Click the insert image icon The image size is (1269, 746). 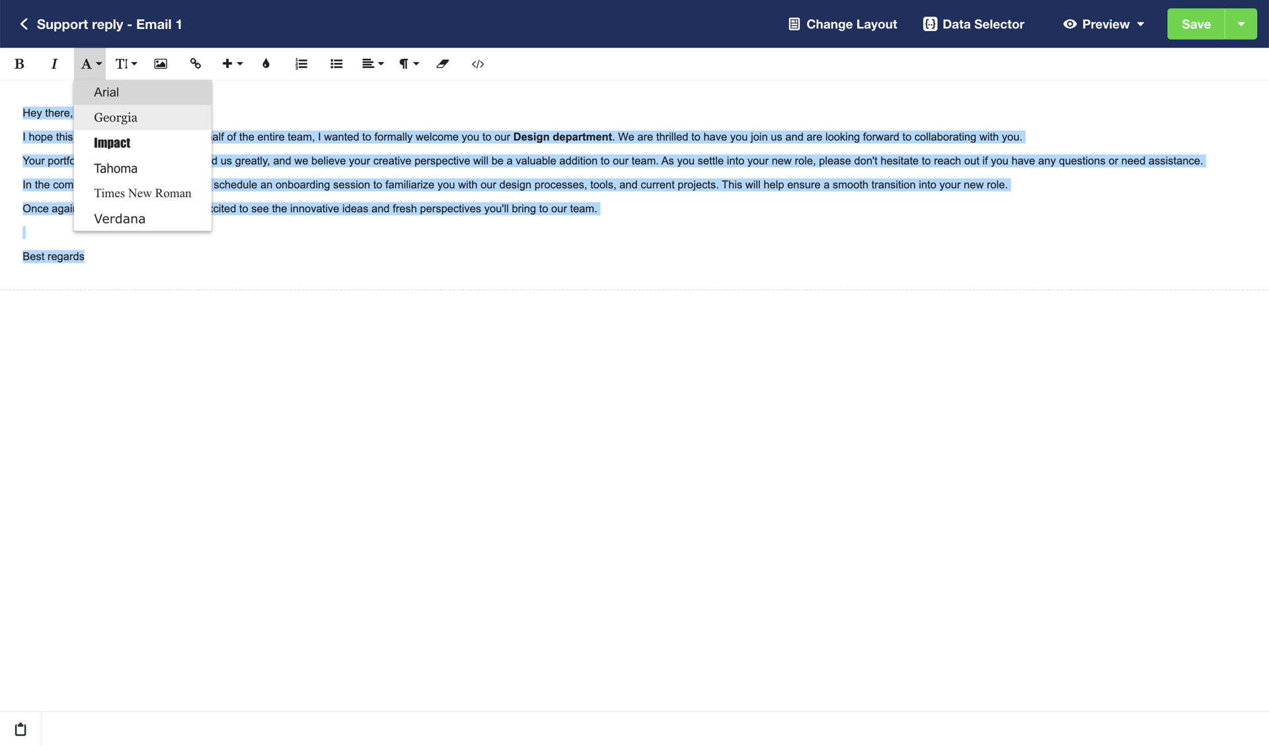click(161, 64)
